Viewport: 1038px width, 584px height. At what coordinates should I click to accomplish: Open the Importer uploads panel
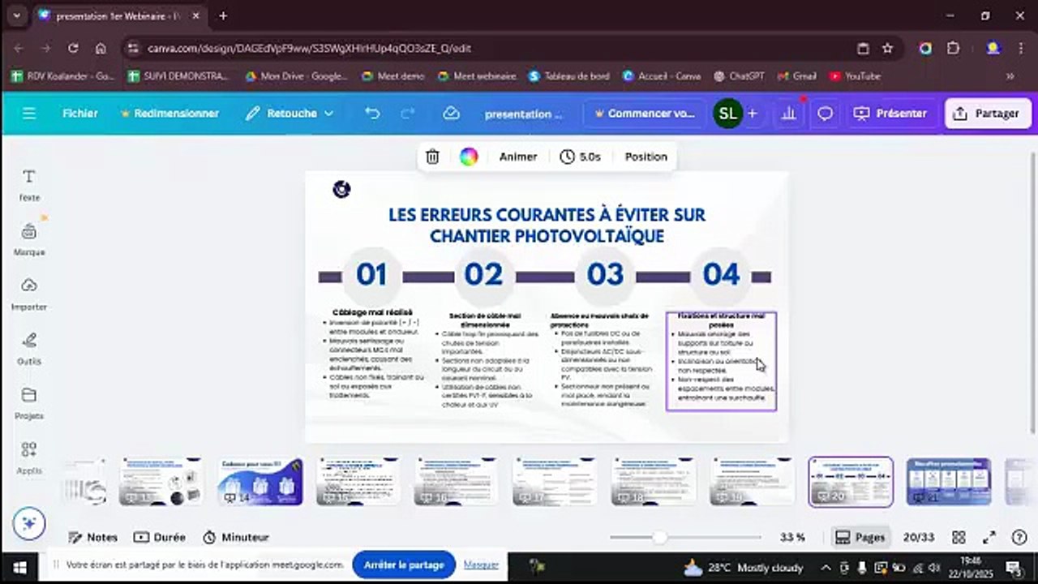point(29,294)
